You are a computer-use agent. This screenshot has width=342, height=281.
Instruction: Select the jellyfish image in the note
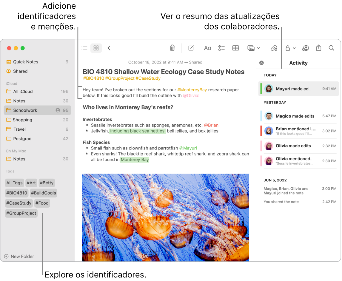point(165,218)
